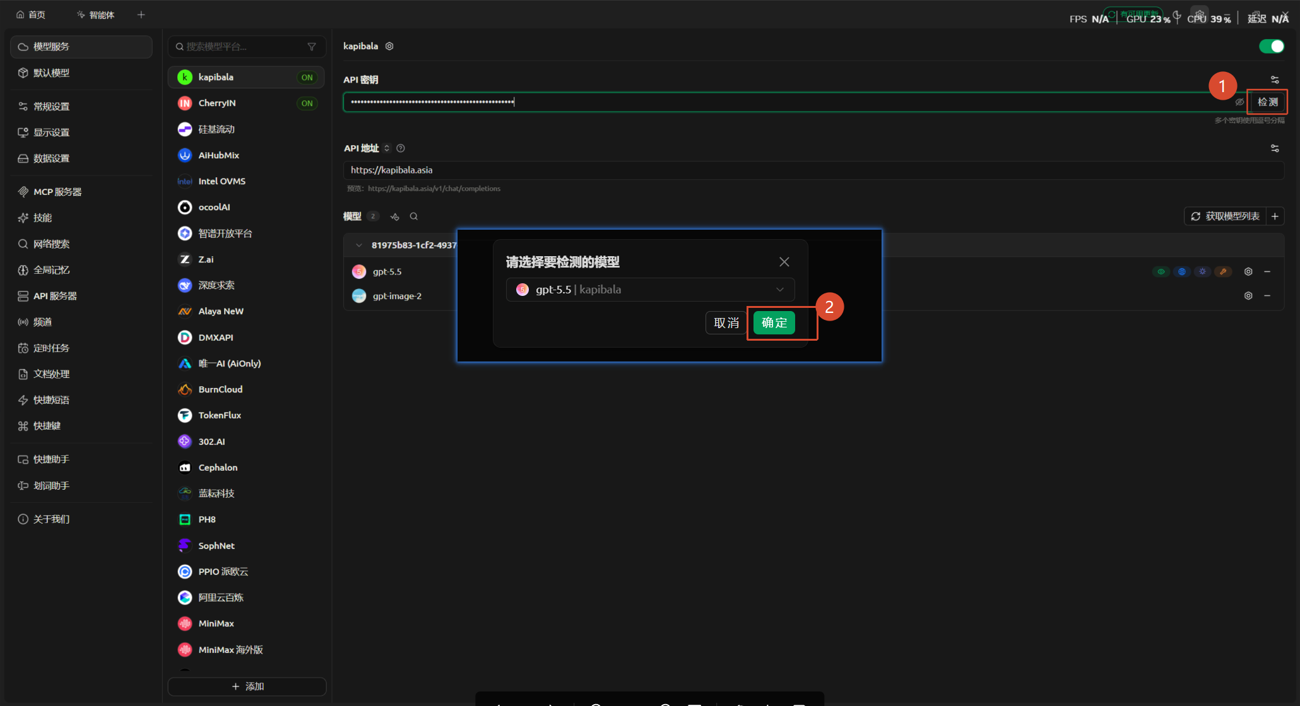Image resolution: width=1300 pixels, height=706 pixels.
Task: Click the 取消 button in dialog
Action: (726, 323)
